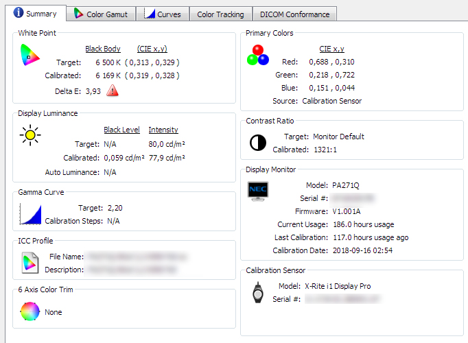Screen dimensions: 468x343
Task: Select the Color Tracking tab
Action: (220, 14)
